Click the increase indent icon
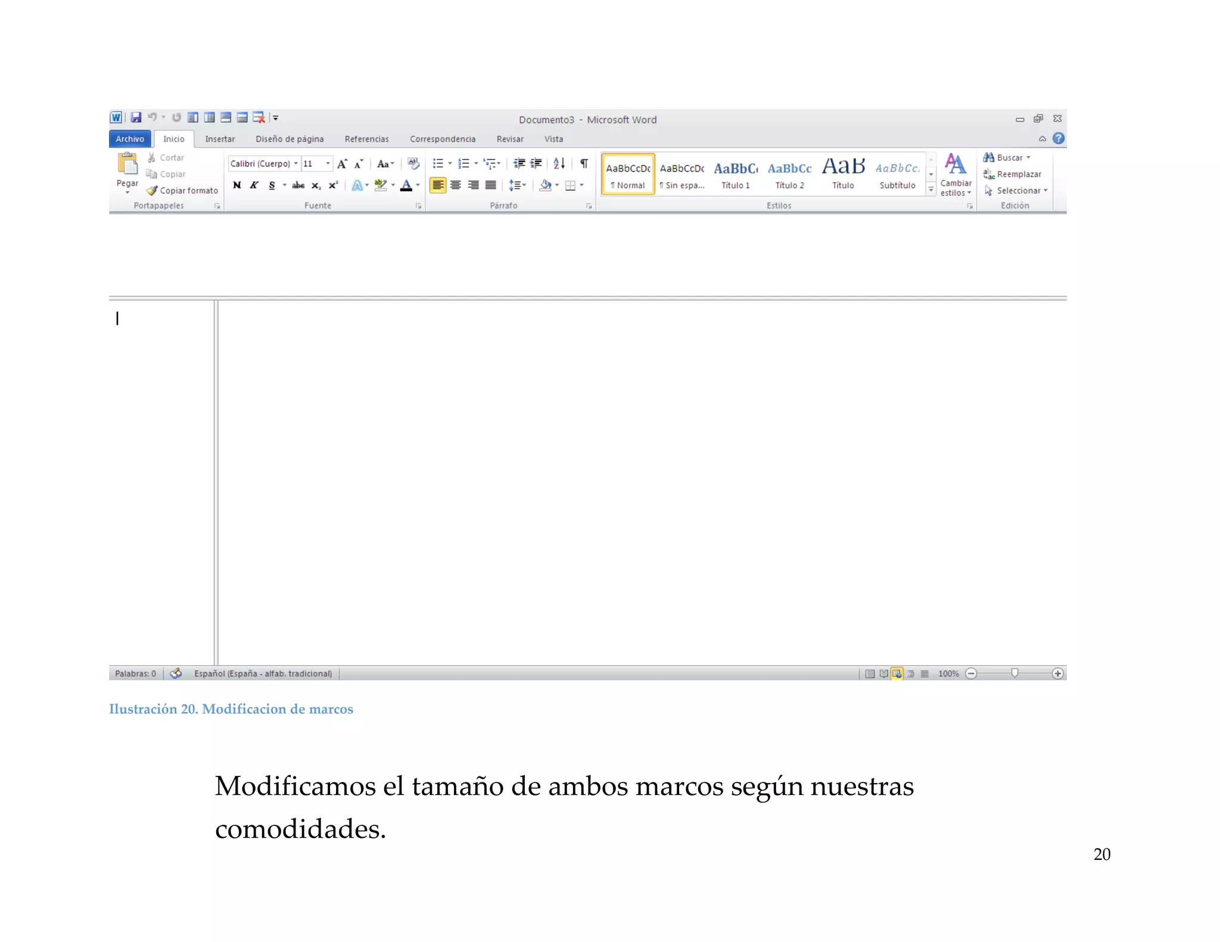Screen dimensions: 1220x942 point(536,163)
